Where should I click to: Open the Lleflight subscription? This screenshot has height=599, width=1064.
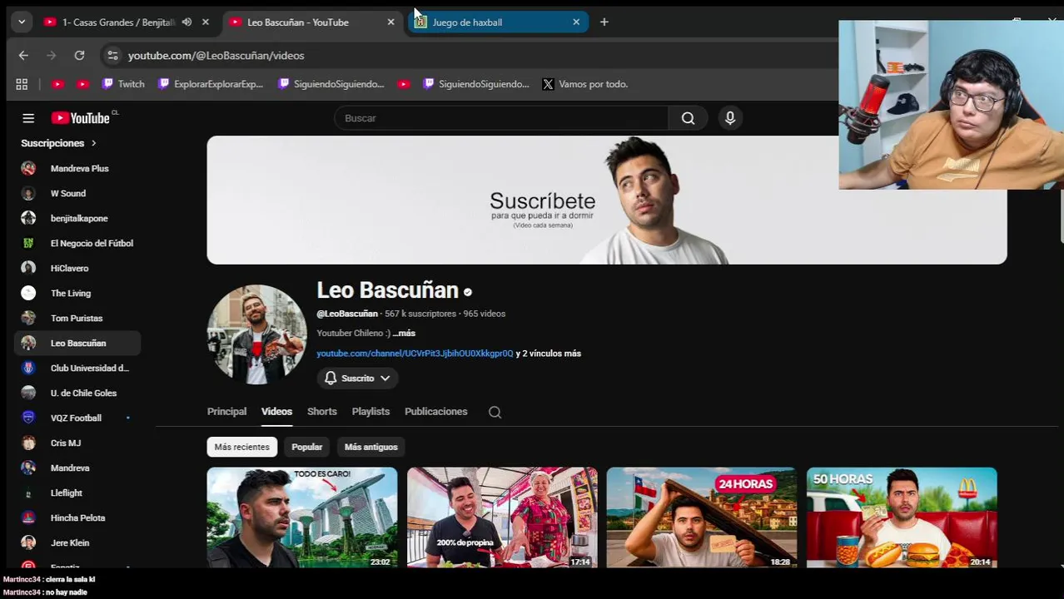point(77,493)
